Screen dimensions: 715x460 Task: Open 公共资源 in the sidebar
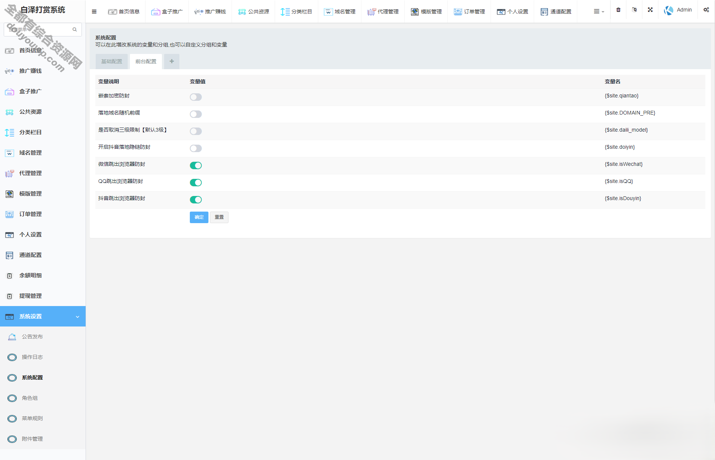pyautogui.click(x=43, y=112)
